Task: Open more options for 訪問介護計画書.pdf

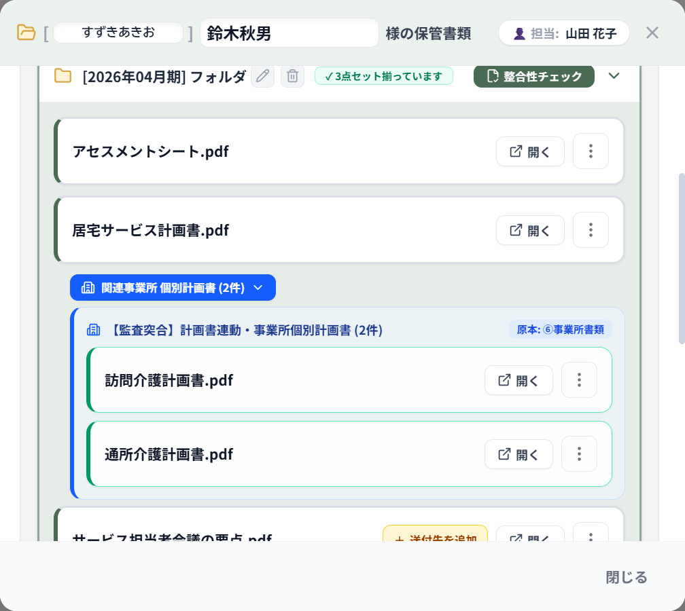Action: [x=579, y=380]
